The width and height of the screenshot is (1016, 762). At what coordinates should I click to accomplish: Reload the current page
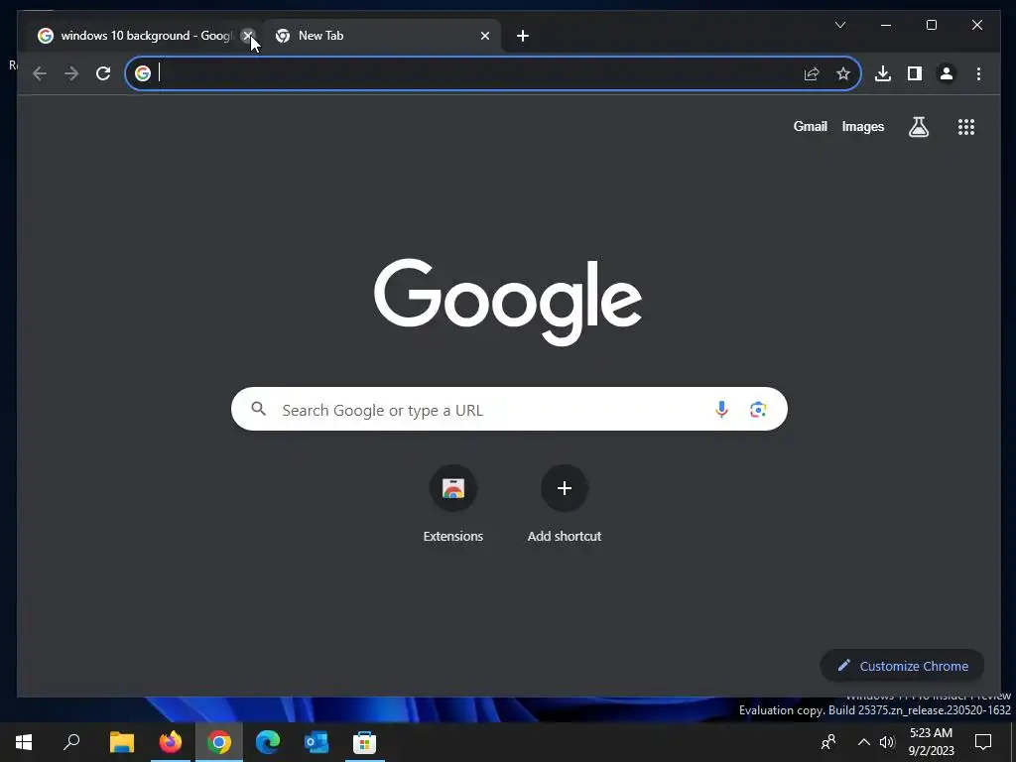coord(103,73)
